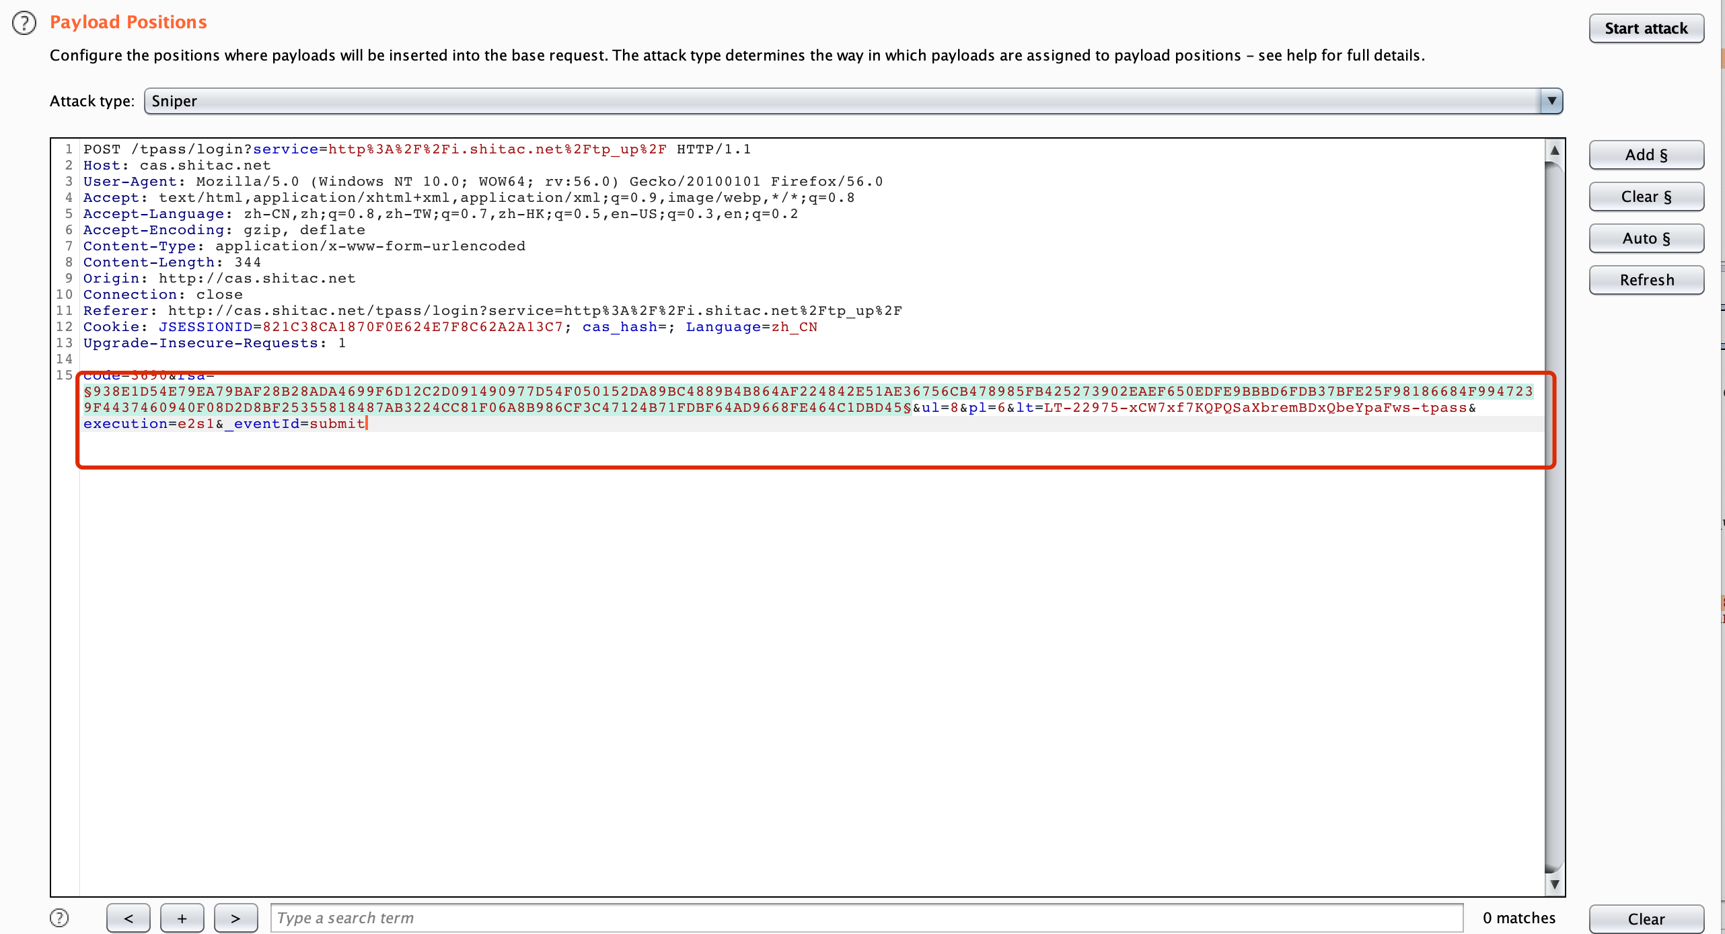
Task: Open the Payload Positions help icon
Action: tap(24, 23)
